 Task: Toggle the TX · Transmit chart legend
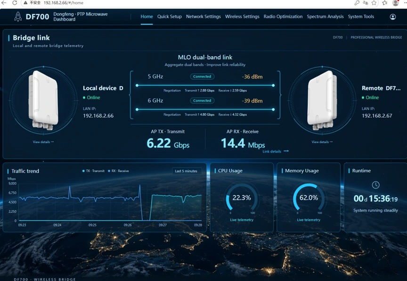[x=93, y=171]
